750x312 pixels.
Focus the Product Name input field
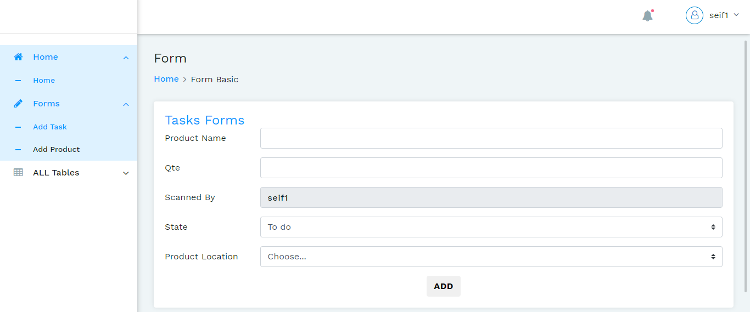pyautogui.click(x=491, y=138)
